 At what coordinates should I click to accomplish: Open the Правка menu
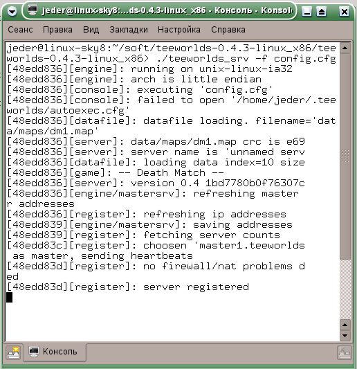click(x=57, y=30)
